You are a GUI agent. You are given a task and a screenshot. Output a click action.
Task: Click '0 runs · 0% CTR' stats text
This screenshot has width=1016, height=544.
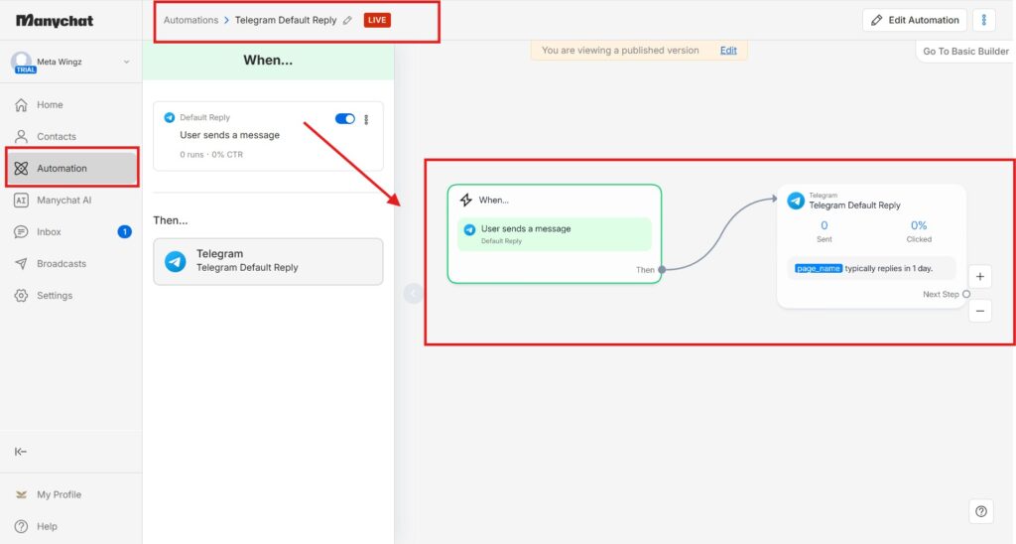[211, 154]
